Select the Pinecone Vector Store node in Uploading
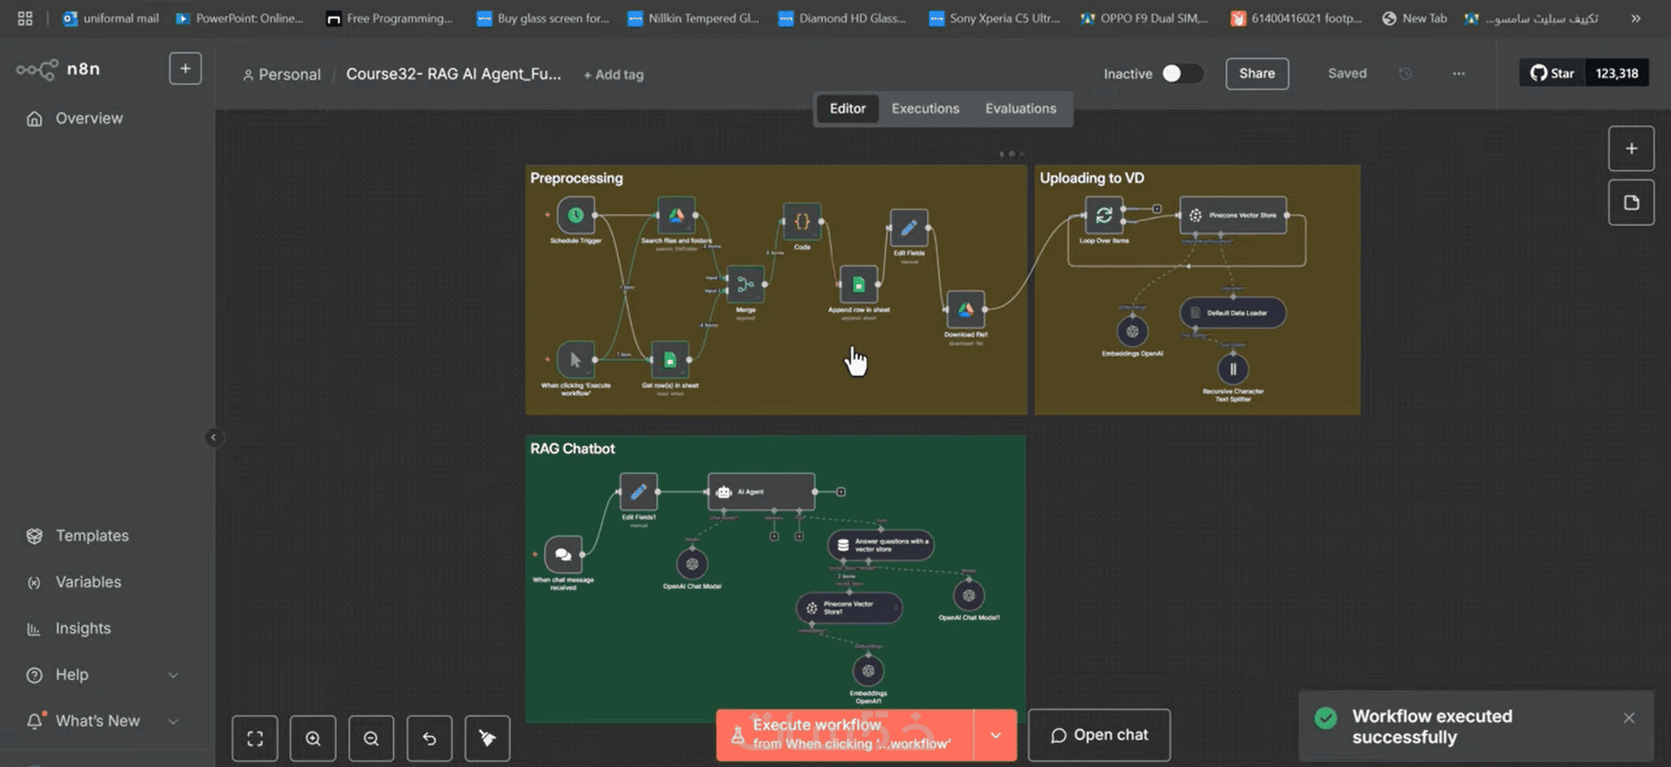Viewport: 1671px width, 767px height. point(1233,215)
